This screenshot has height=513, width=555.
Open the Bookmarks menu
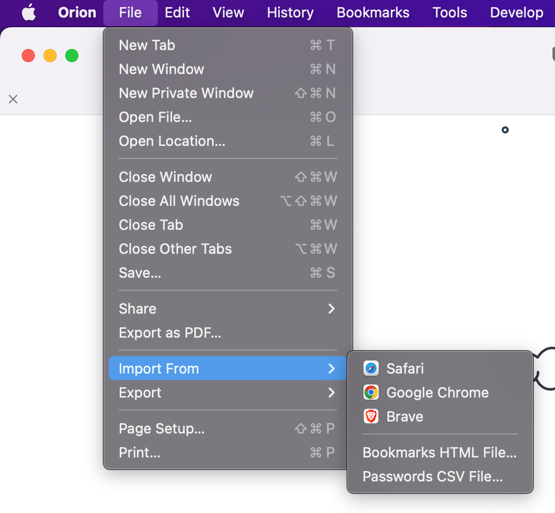[372, 13]
